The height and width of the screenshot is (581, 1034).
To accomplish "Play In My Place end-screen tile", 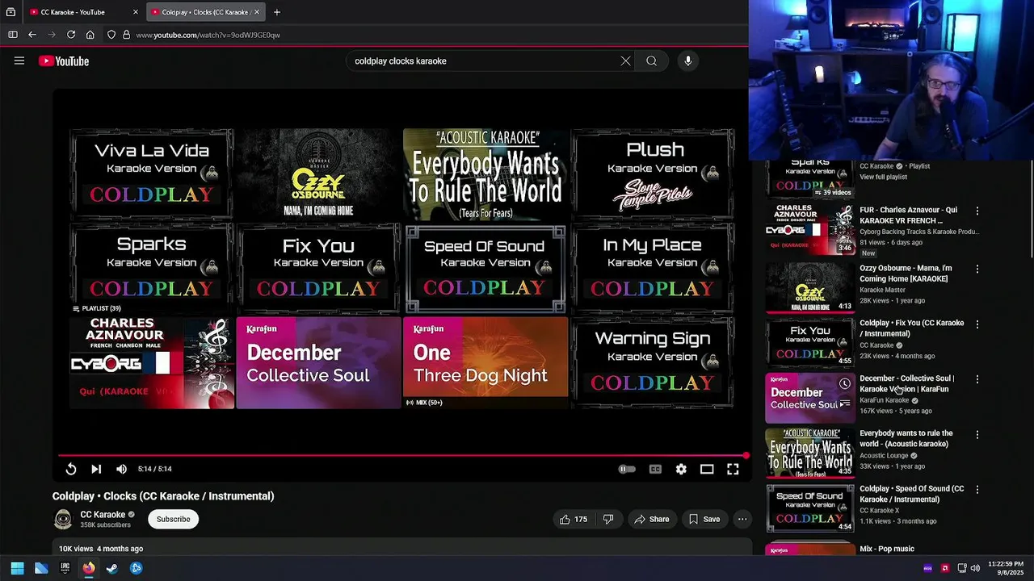I will (653, 268).
